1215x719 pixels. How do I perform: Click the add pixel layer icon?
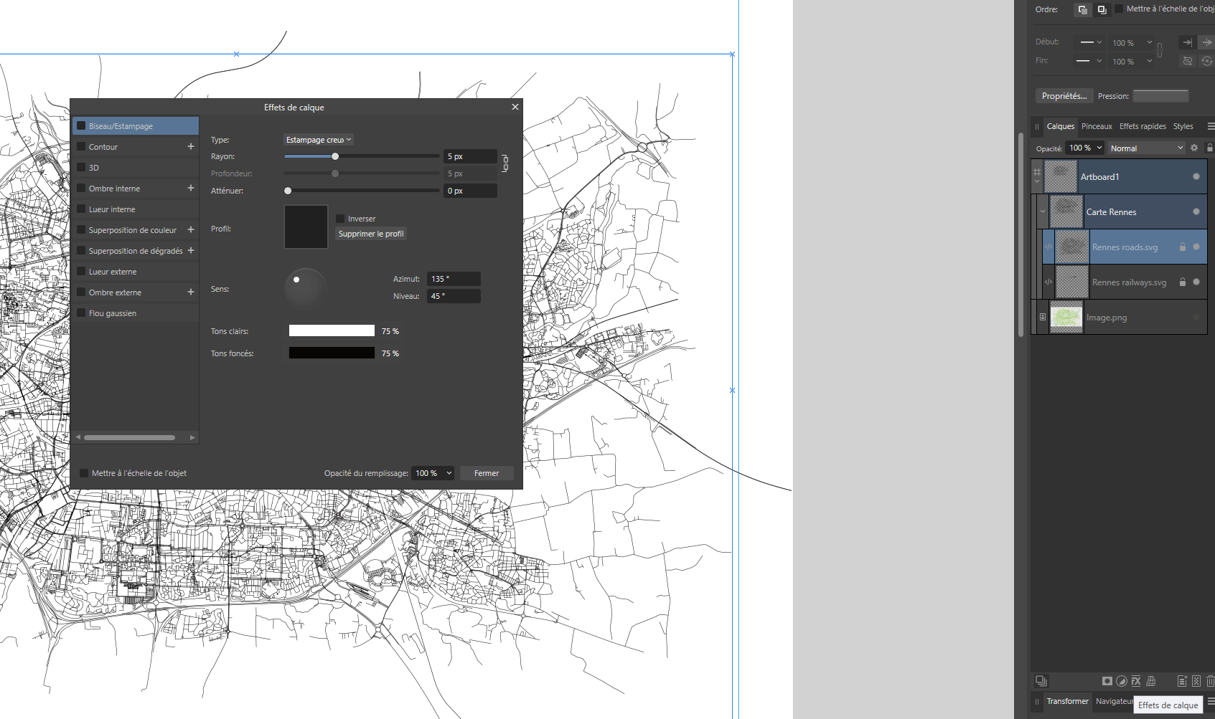(x=1196, y=681)
